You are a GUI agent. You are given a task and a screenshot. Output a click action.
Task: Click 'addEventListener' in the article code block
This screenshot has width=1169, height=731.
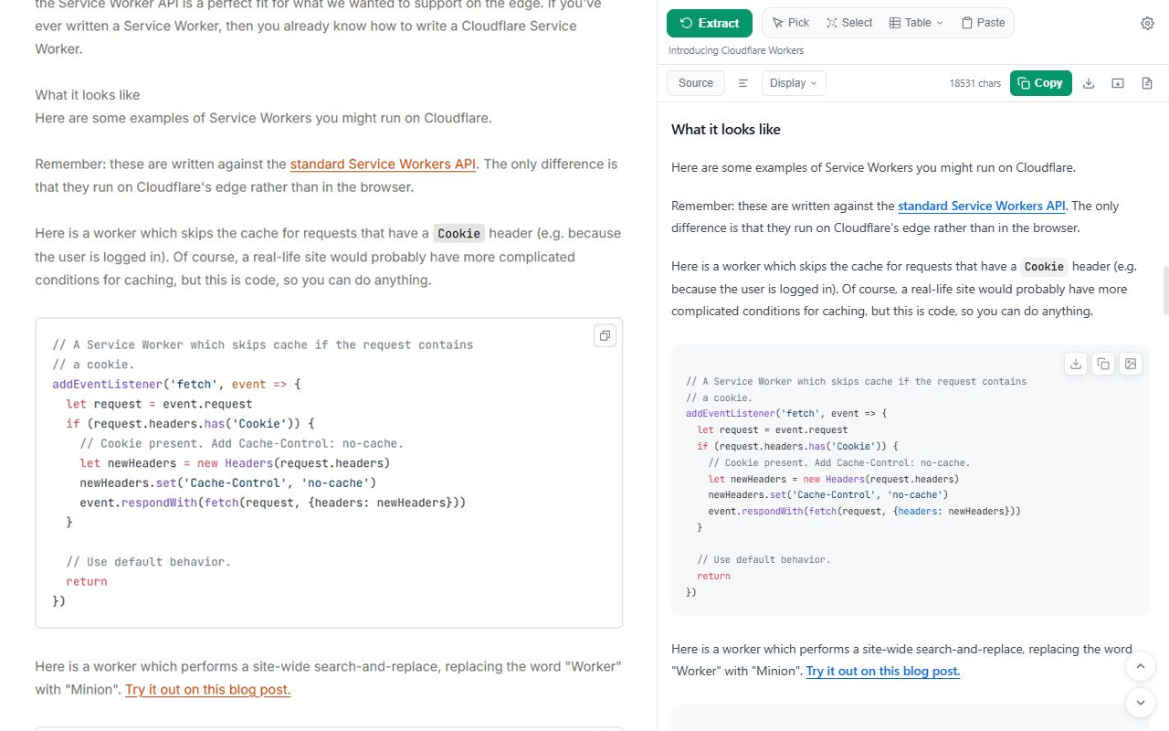(x=108, y=385)
